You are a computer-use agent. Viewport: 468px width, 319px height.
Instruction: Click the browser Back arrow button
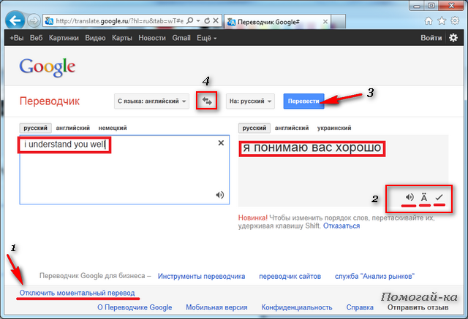15,20
